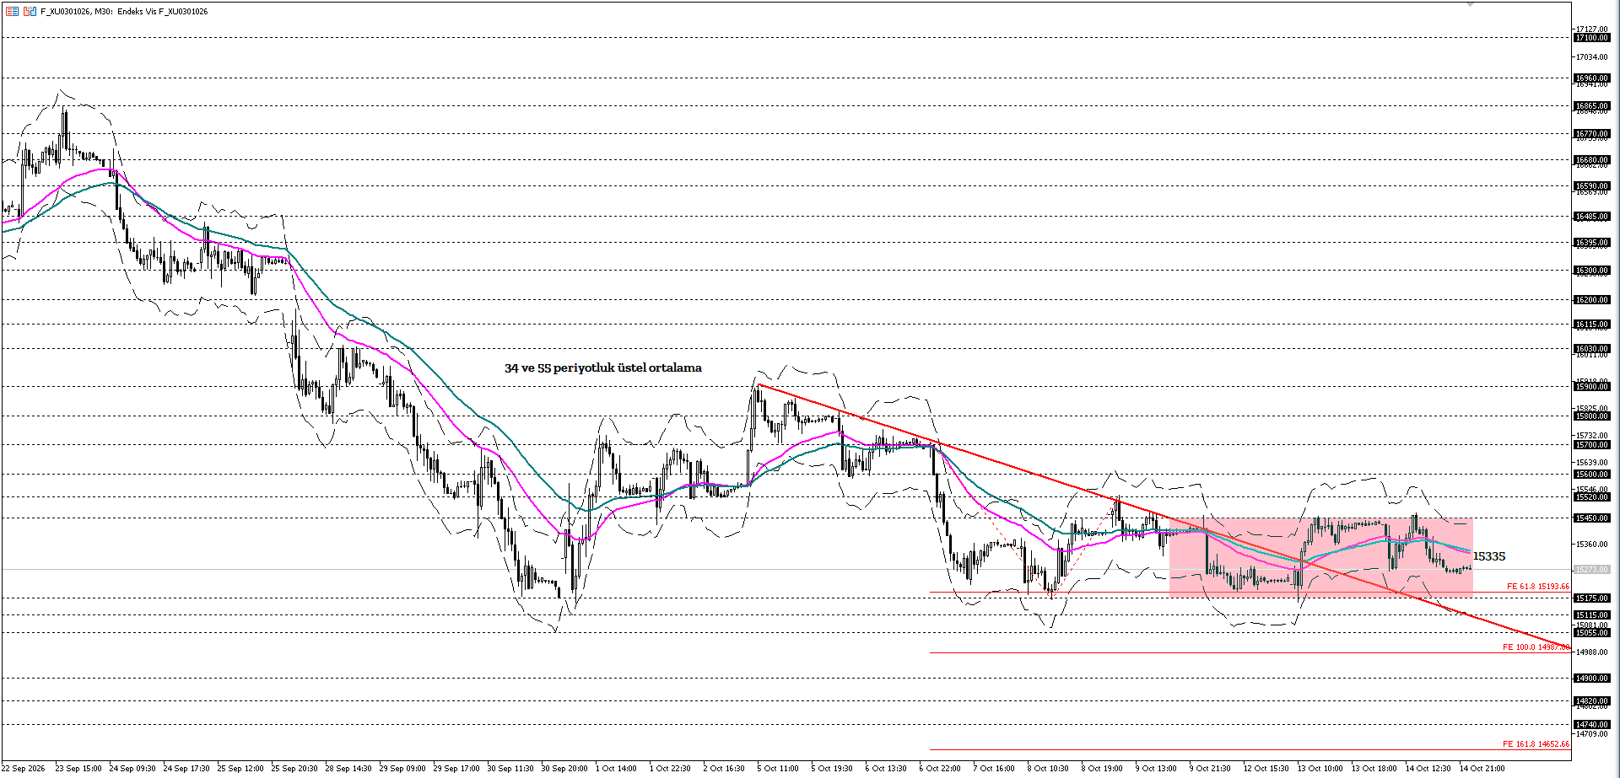Click '14 Oct 21:00' on time axis
Screen dimensions: 1620x778
point(1482,769)
